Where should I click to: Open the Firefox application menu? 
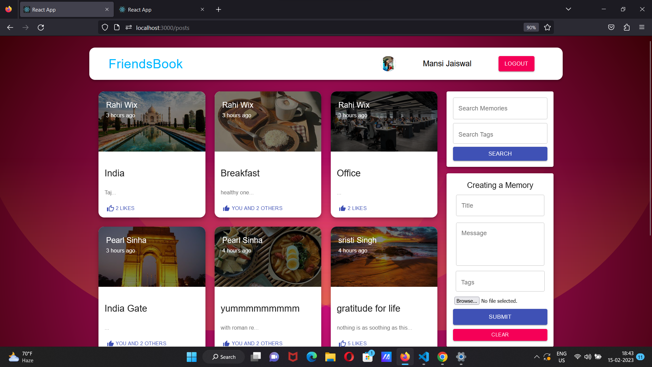(642, 27)
